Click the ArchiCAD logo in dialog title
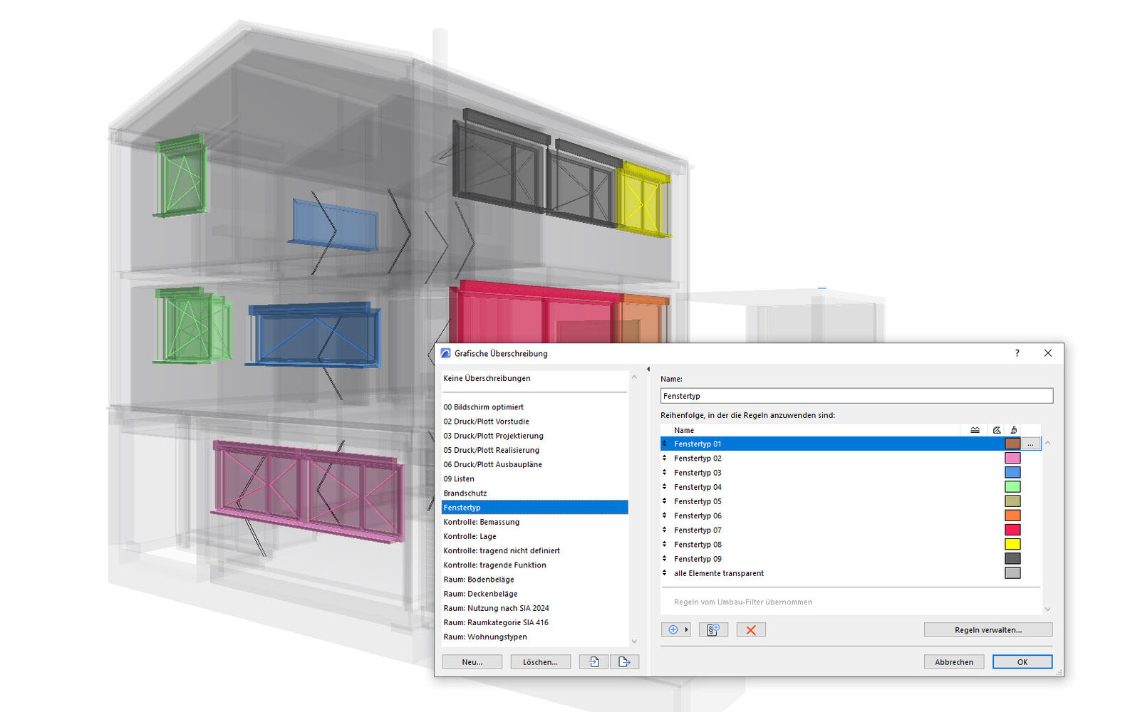The width and height of the screenshot is (1135, 712). click(x=446, y=353)
